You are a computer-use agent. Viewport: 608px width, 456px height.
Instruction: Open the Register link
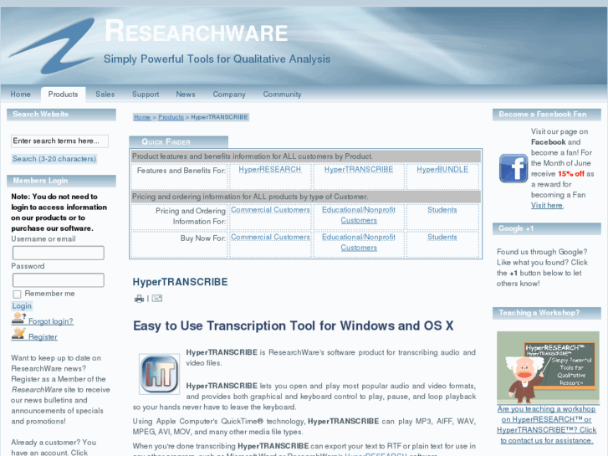43,337
